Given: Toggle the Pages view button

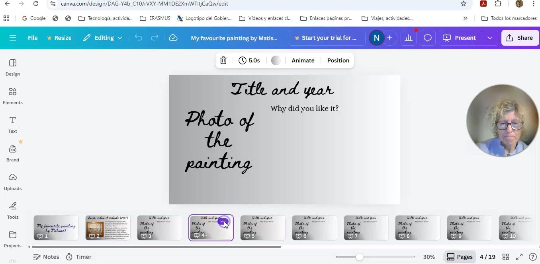Looking at the screenshot, I should [460, 257].
